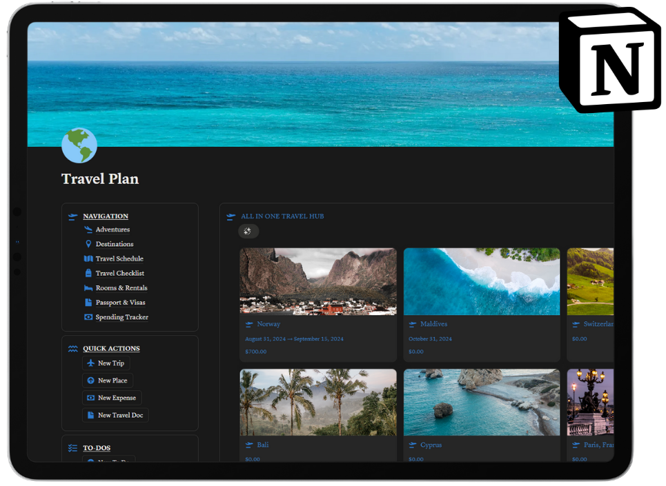666x486 pixels.
Task: Click the backpack icon beside Travel Checklist
Action: [88, 273]
